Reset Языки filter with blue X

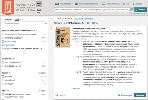pos(10,73)
